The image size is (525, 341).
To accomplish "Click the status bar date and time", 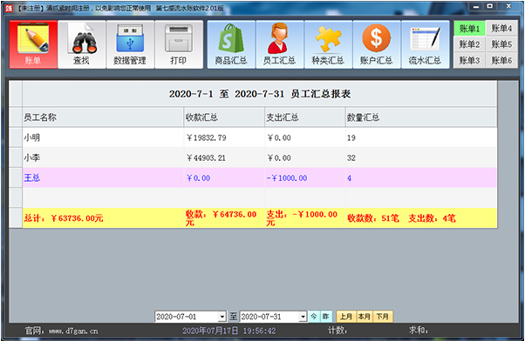I will (229, 331).
